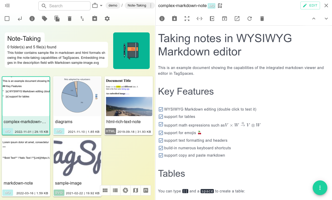332x200 pixels.
Task: Open the sample-image file card
Action: coord(77,167)
